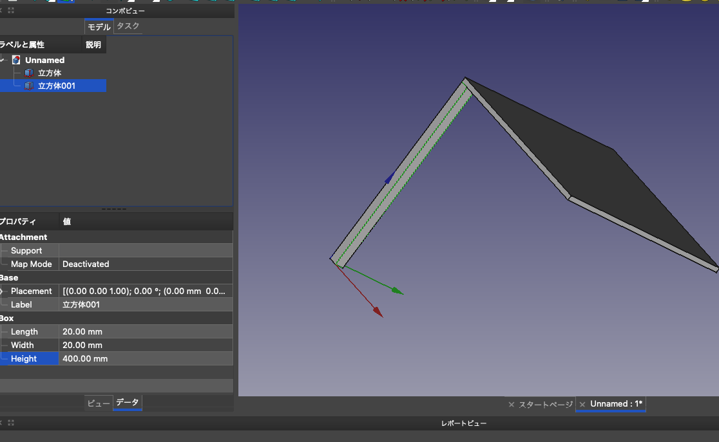
Task: Click the プロパティ column header
Action: [x=30, y=222]
